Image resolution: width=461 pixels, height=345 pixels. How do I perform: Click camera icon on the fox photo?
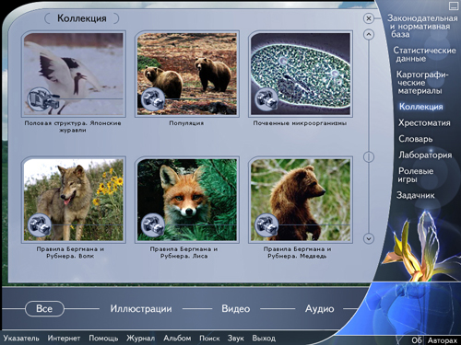(153, 224)
